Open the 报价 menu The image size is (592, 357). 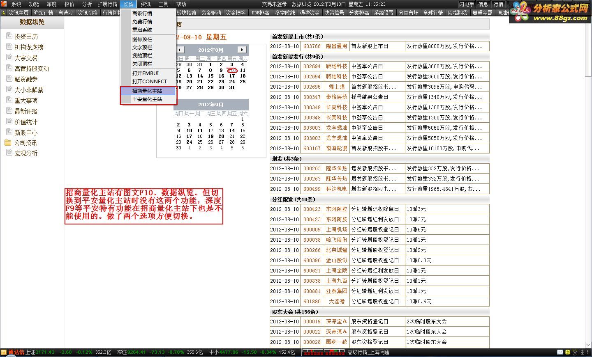tap(69, 4)
